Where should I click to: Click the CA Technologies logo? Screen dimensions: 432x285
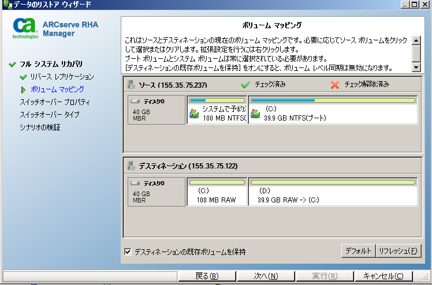(x=25, y=28)
